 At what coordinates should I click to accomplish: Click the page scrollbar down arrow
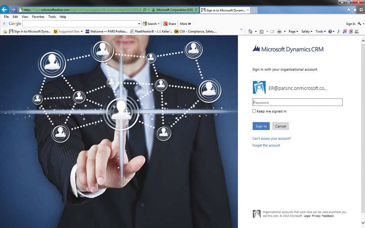(363, 223)
